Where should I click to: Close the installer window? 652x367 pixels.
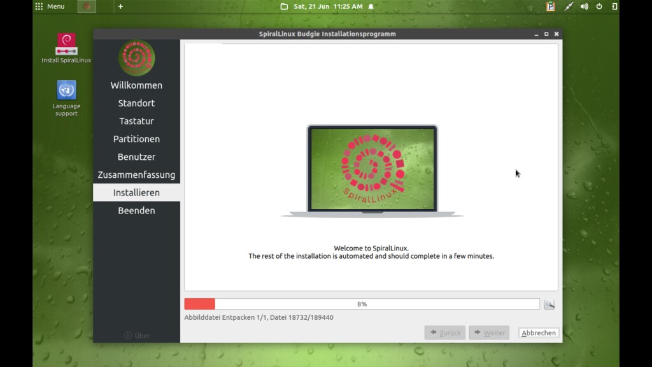tap(556, 34)
